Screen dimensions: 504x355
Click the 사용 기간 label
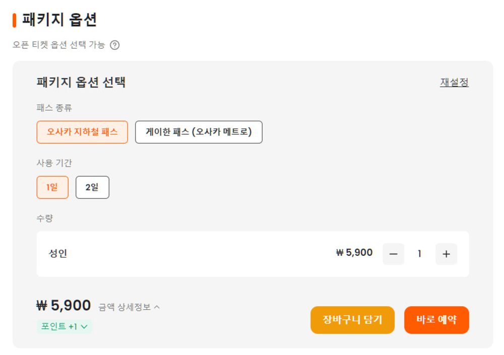click(54, 163)
